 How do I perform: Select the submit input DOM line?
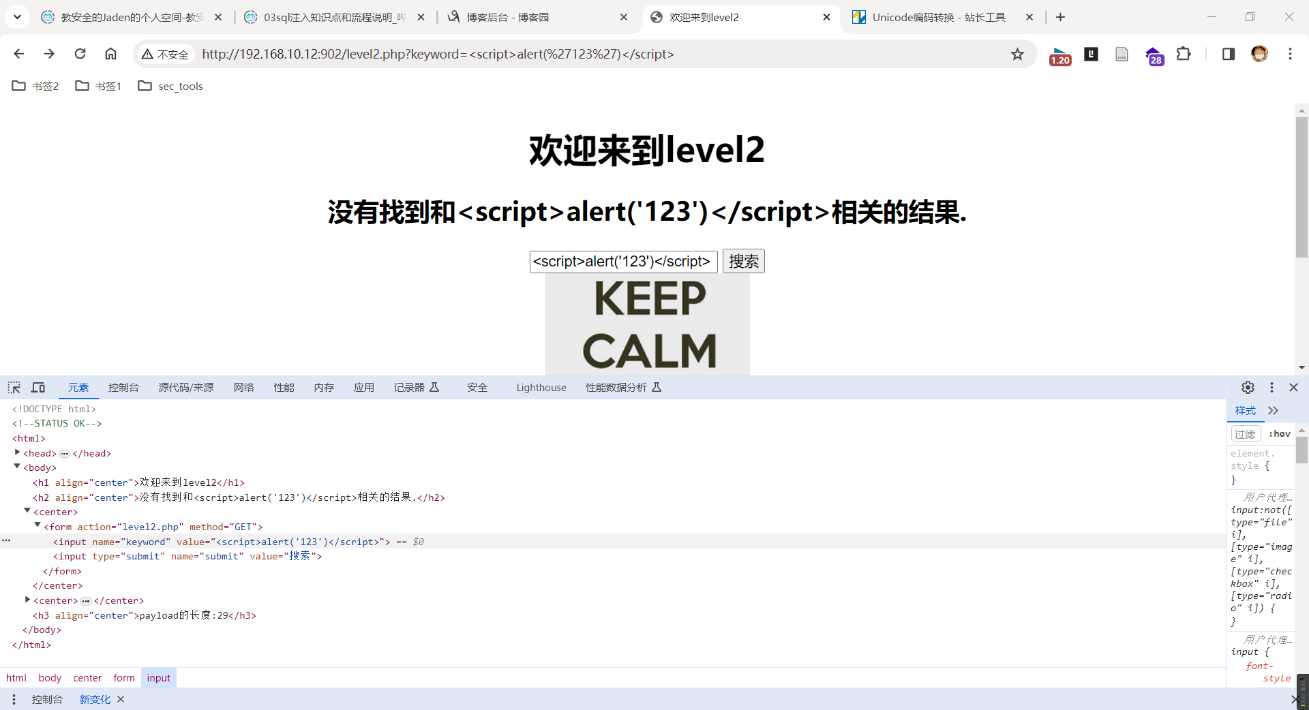click(187, 556)
